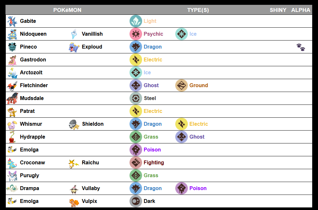Viewport: 318px width, 210px height.
Task: Click the Poison type icon in Drampa's row
Action: pos(181,188)
